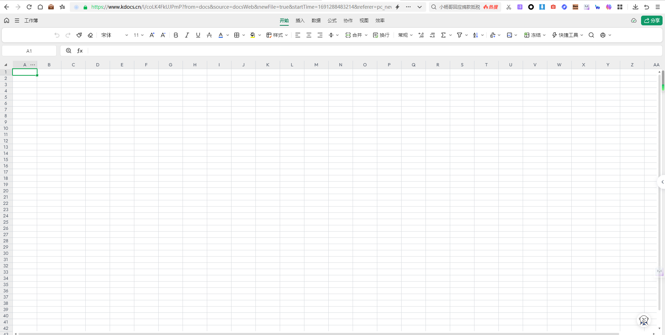Image resolution: width=665 pixels, height=335 pixels.
Task: Open the font size 11 dropdown
Action: (x=138, y=35)
